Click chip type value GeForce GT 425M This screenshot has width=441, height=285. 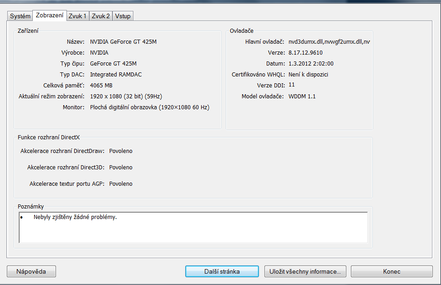113,64
